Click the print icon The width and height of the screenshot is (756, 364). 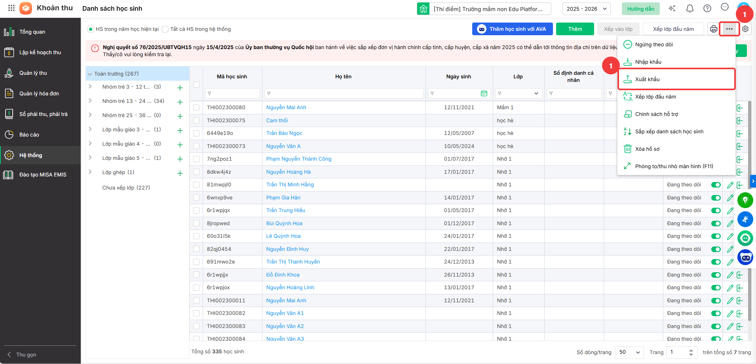click(713, 29)
